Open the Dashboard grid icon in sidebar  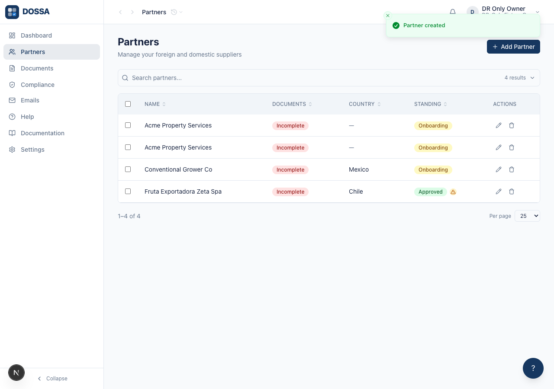point(12,35)
